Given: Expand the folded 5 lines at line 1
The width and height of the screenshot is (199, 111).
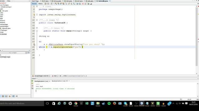Looking at the screenshot, I should tap(37, 6).
